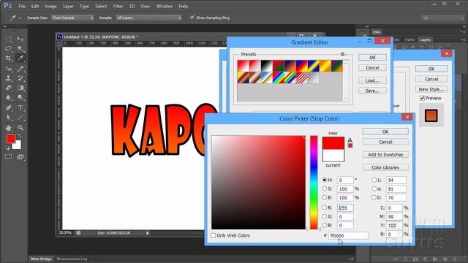This screenshot has height=263, width=468.
Task: Open the Sample All Layers dropdown
Action: [148, 18]
